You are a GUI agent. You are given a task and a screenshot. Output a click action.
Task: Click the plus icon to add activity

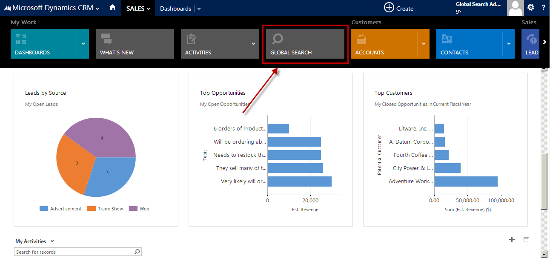click(x=512, y=240)
